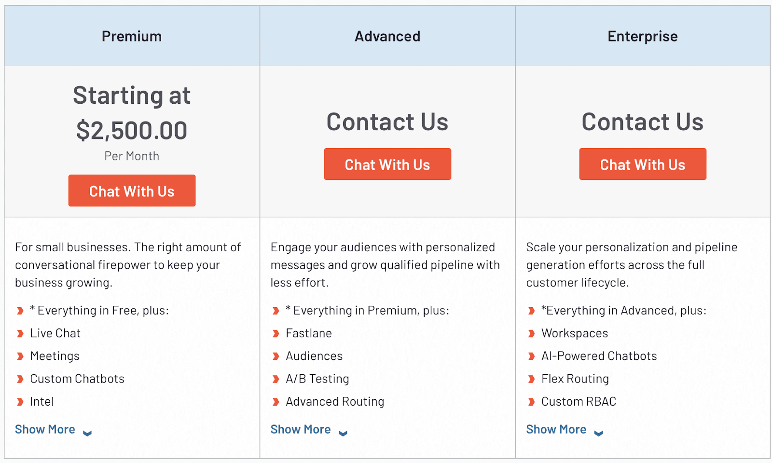Viewport: 772px width, 463px height.
Task: Click the Chat With Us button under Enterprise
Action: [x=643, y=164]
